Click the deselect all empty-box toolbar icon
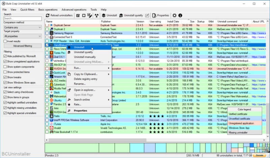Viewport: 270px width, 158px height. [x=84, y=15]
